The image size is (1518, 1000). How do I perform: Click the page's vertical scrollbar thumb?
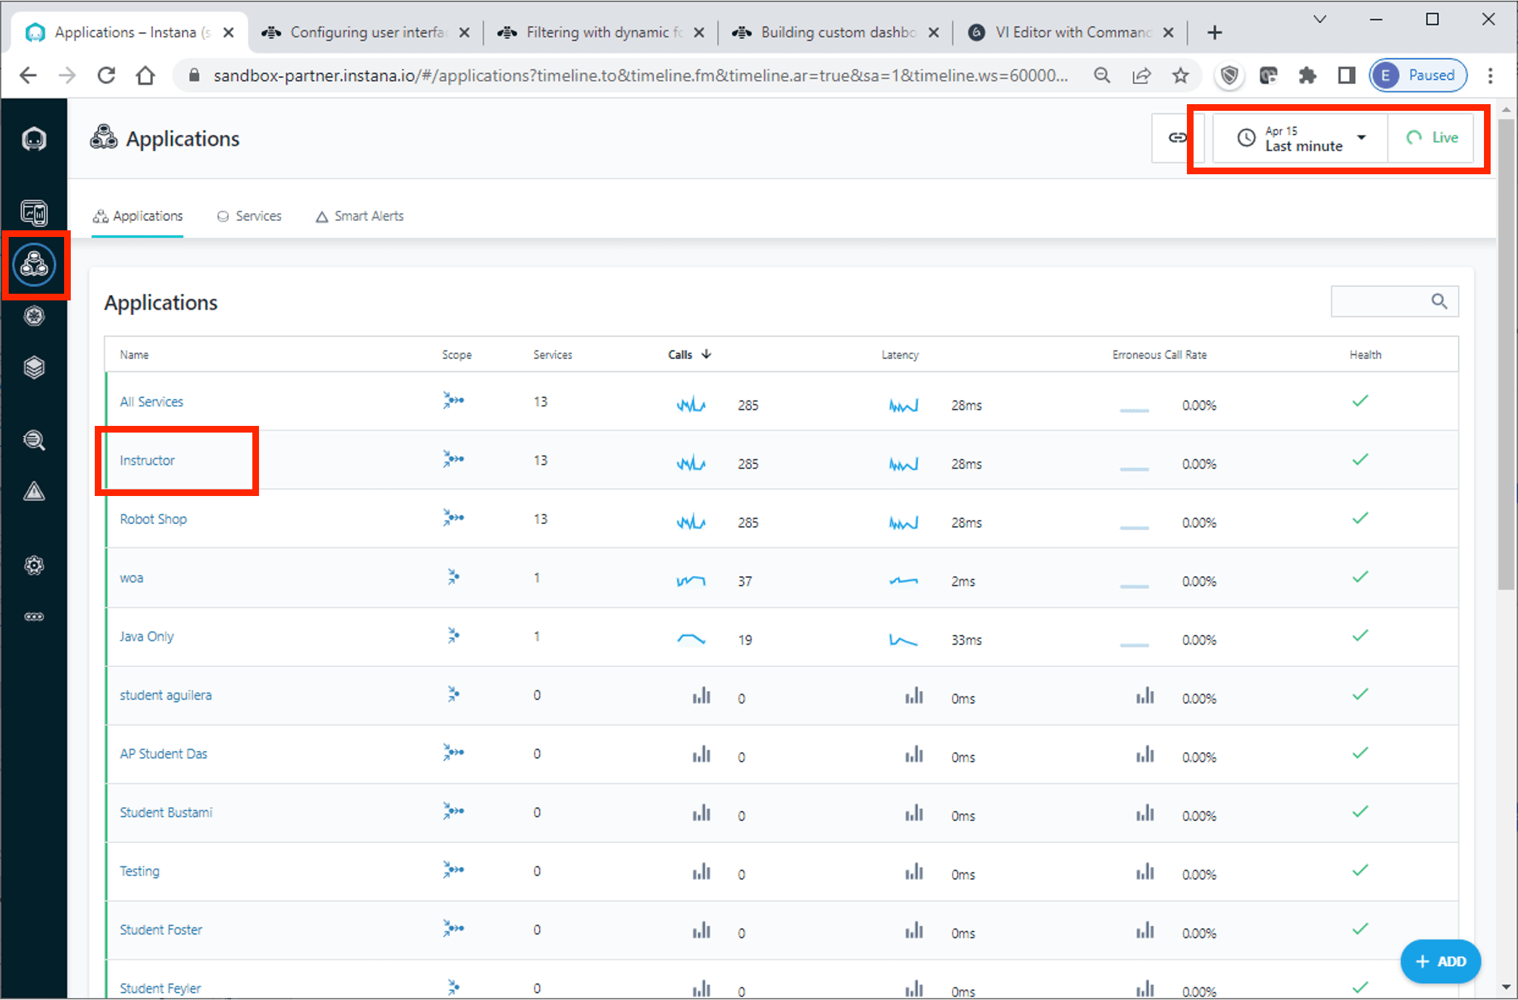coord(1505,354)
